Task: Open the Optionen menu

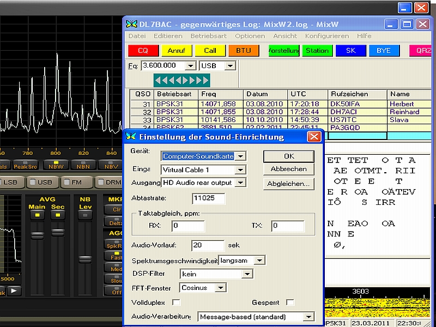Action: pyautogui.click(x=250, y=36)
